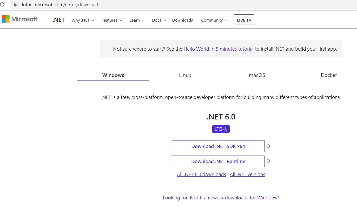
Task: Expand the Docs dropdown menu
Action: click(159, 20)
